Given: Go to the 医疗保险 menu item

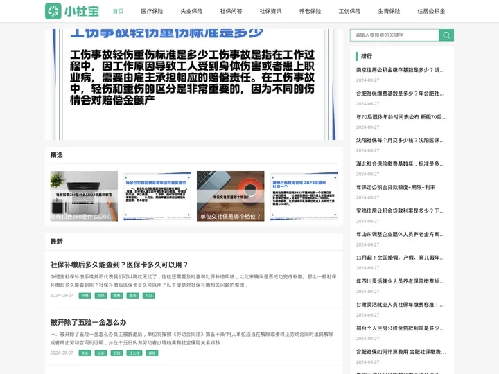Looking at the screenshot, I should (152, 11).
